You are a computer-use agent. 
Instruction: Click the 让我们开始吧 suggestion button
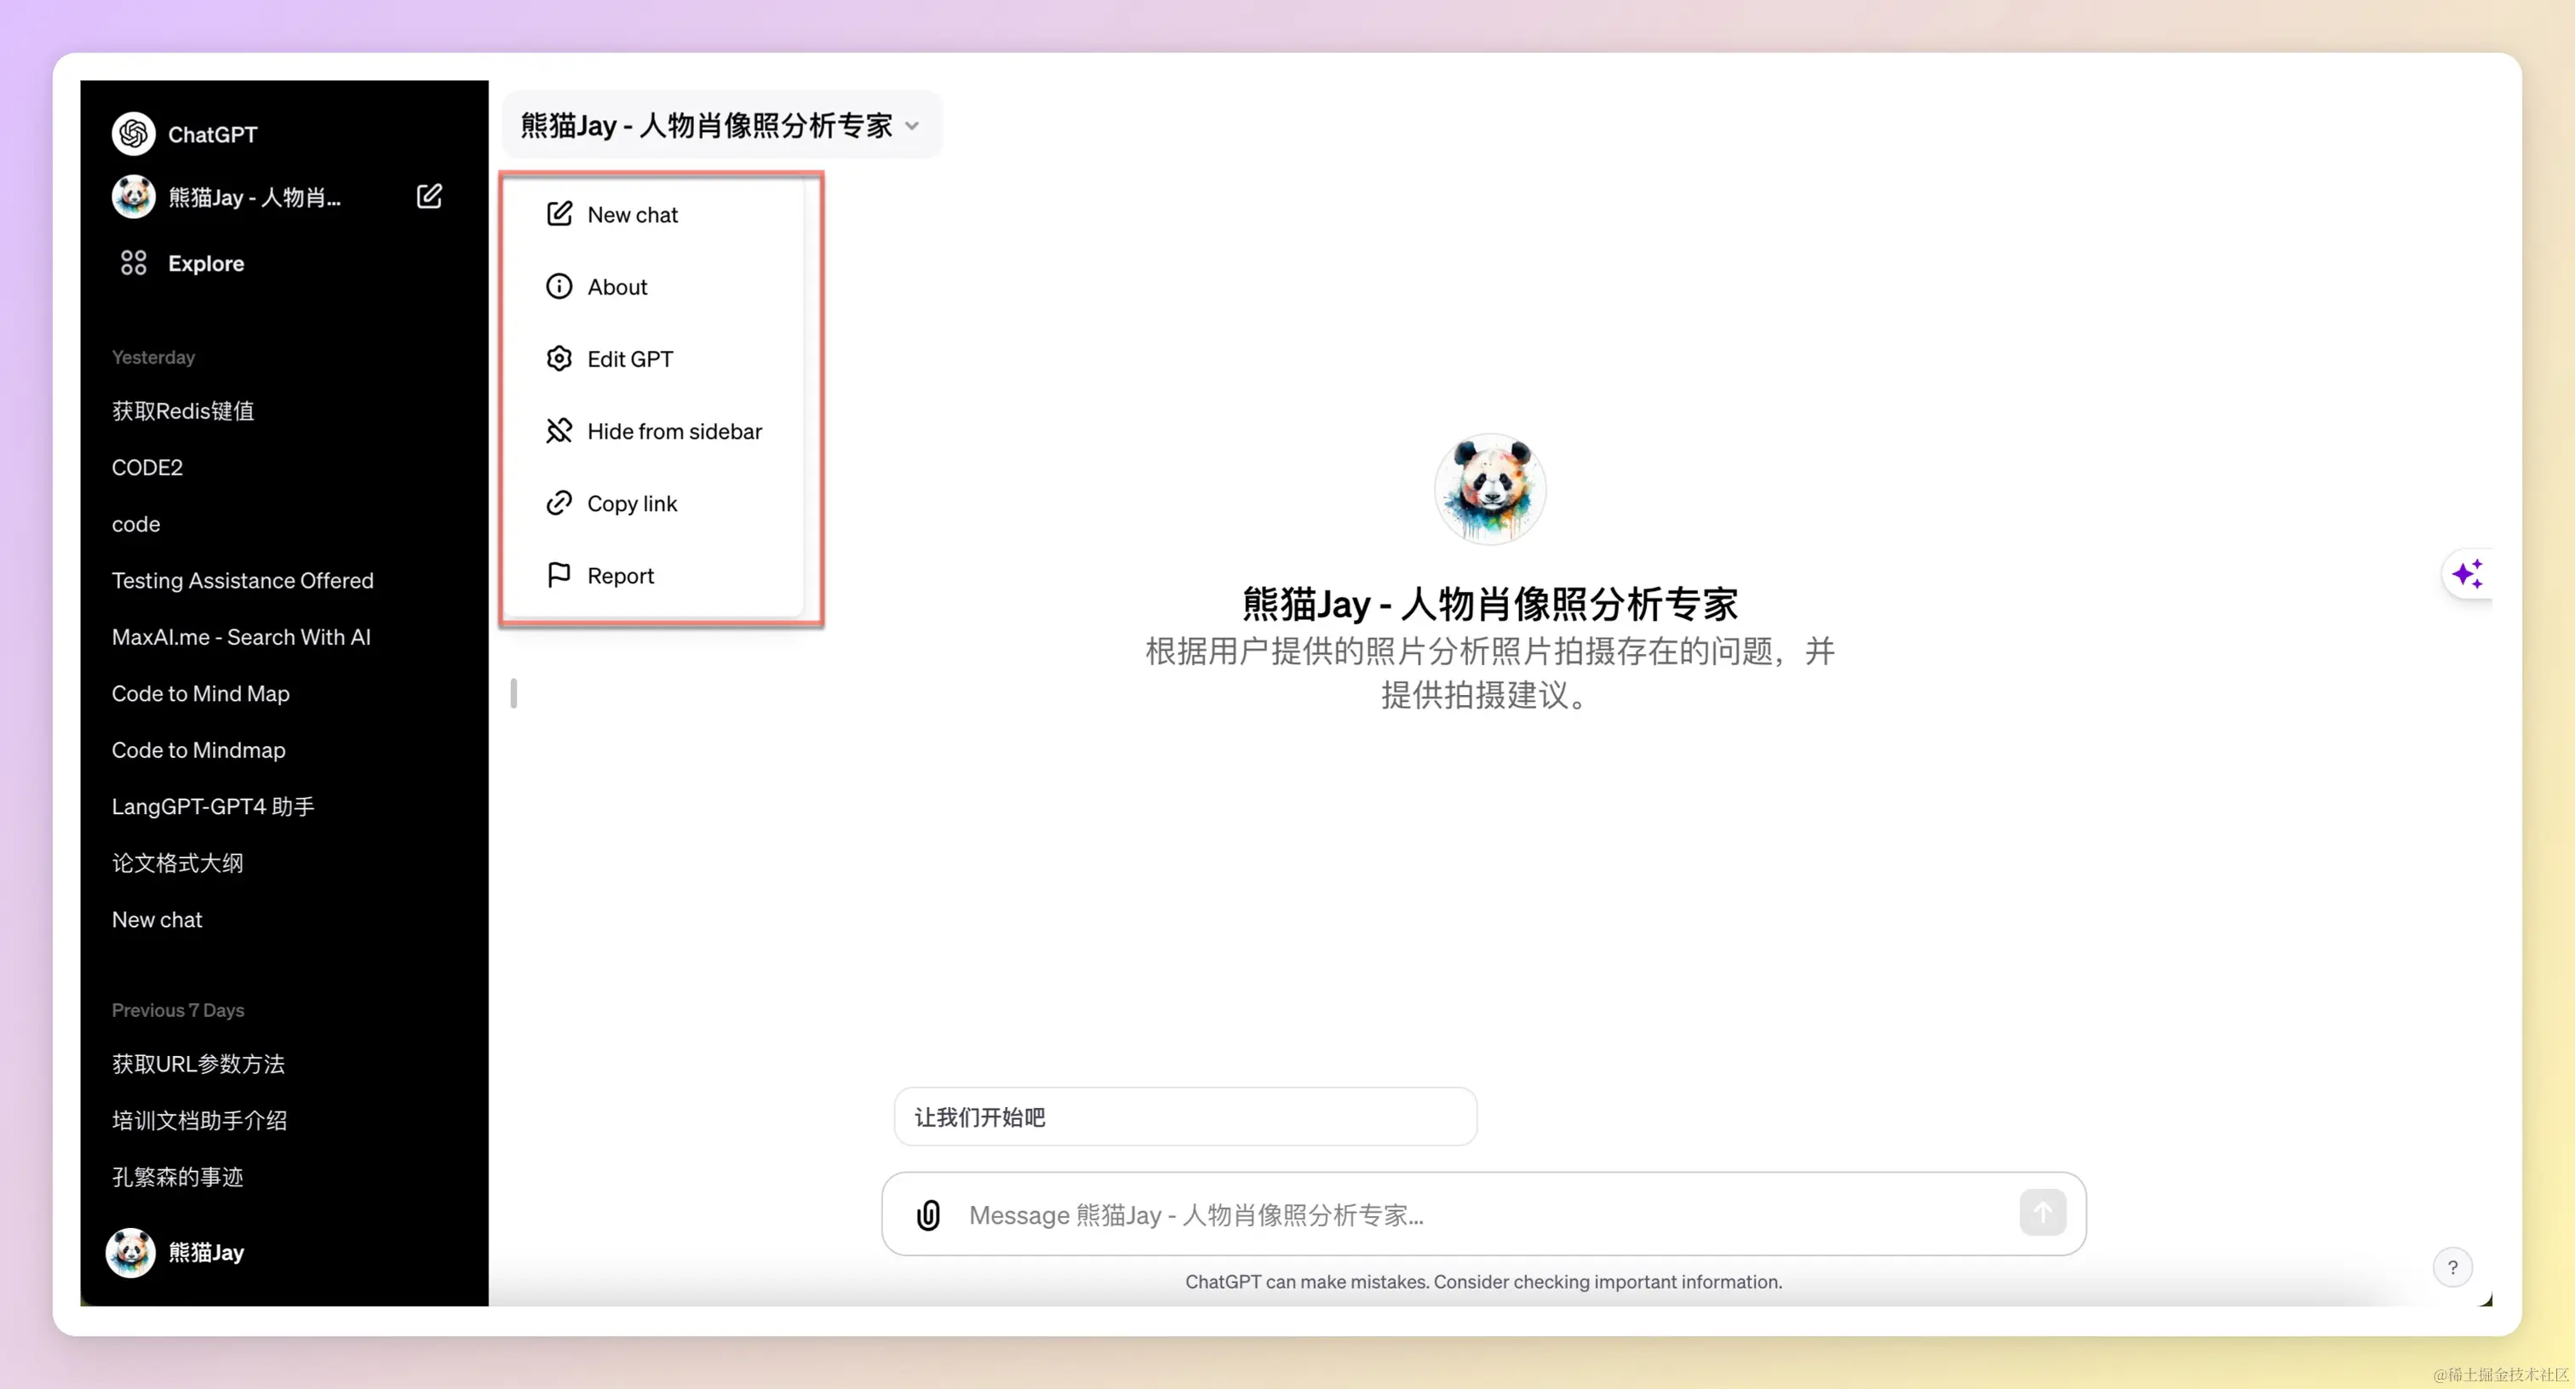tap(1184, 1117)
